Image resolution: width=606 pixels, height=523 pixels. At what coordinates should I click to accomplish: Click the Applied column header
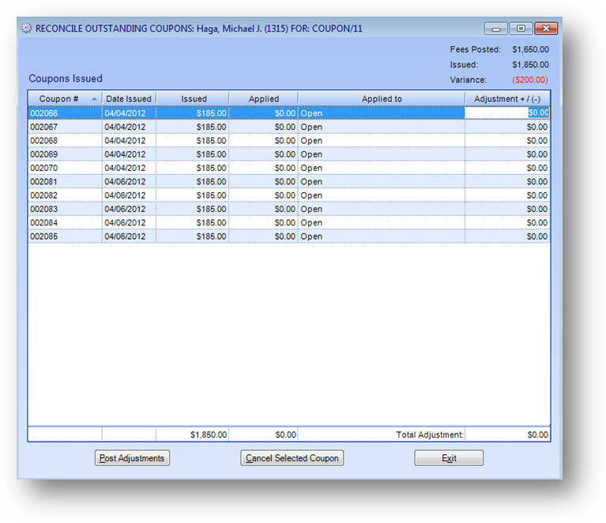264,99
